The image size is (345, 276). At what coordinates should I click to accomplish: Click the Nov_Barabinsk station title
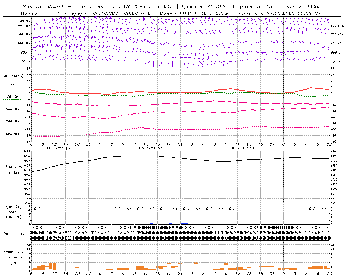coord(43,6)
